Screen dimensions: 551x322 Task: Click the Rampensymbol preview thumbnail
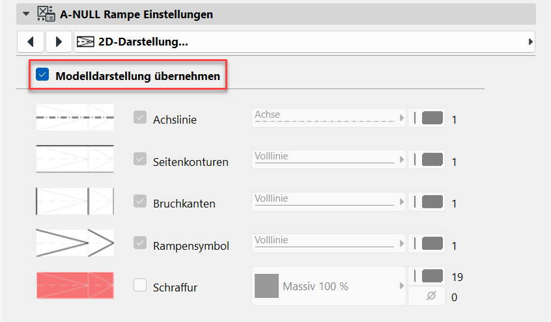tap(75, 242)
